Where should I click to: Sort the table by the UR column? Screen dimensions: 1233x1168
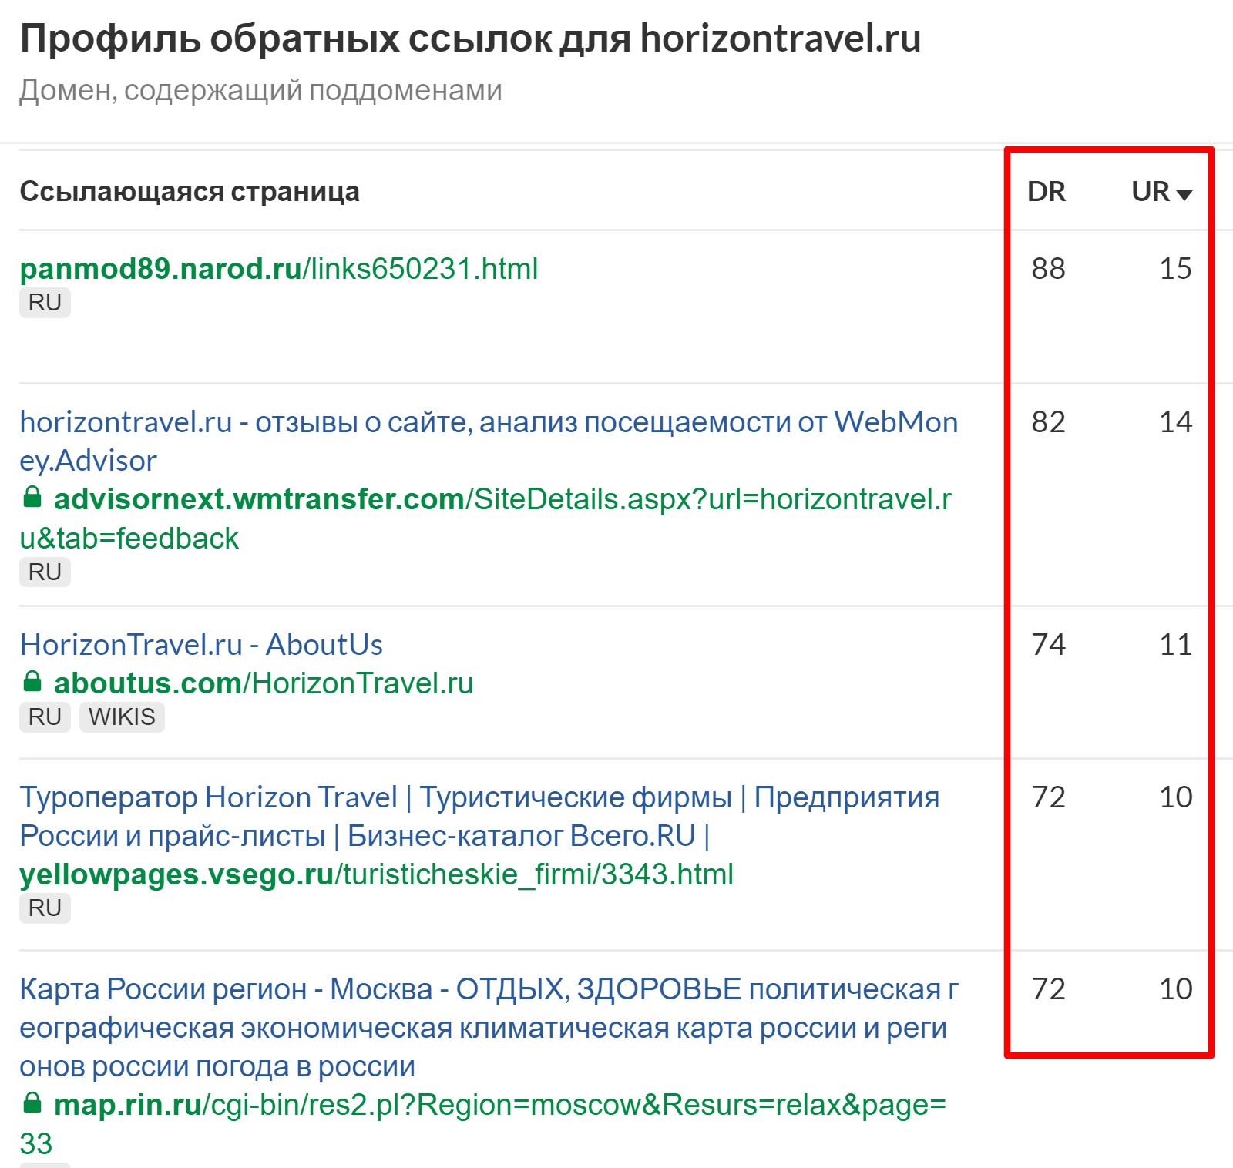click(1161, 192)
